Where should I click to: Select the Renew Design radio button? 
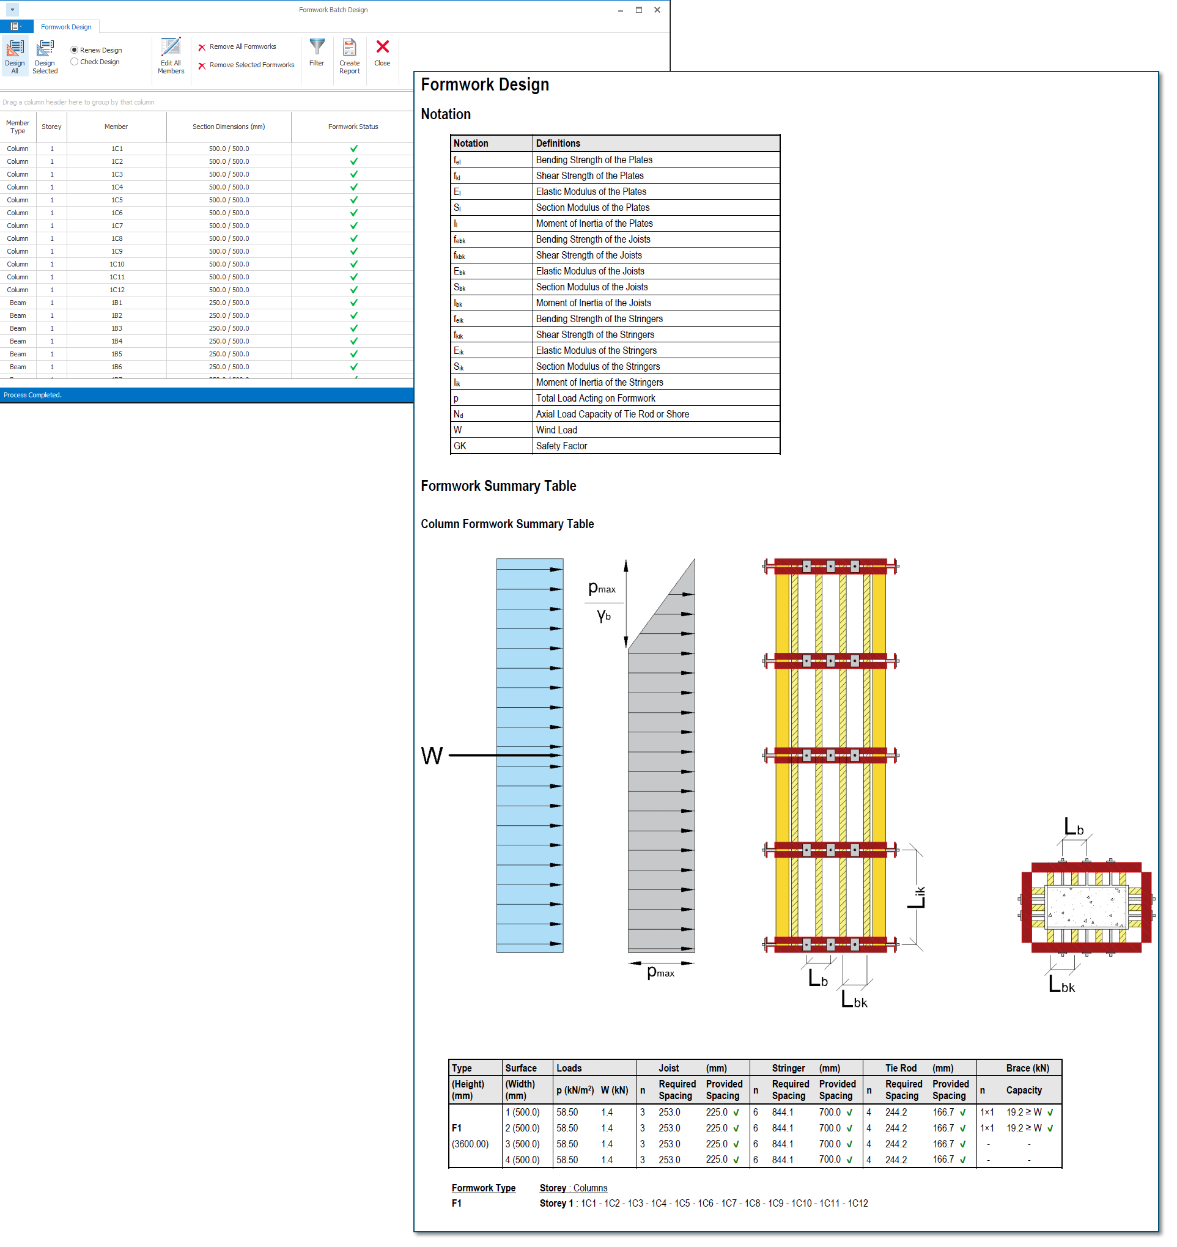pos(74,50)
